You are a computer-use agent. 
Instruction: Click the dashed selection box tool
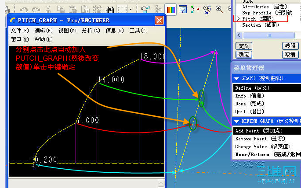coord(122,9)
